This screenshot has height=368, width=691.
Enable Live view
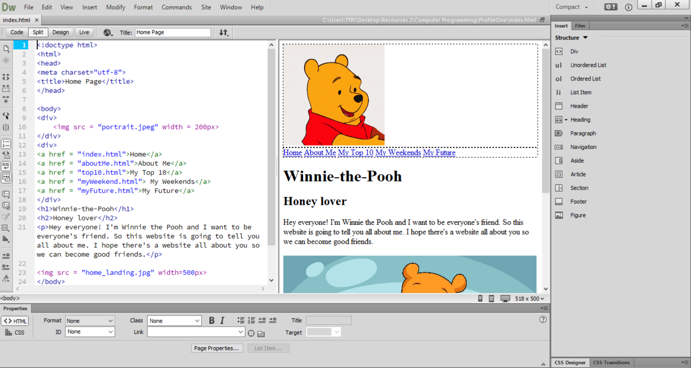tap(84, 32)
